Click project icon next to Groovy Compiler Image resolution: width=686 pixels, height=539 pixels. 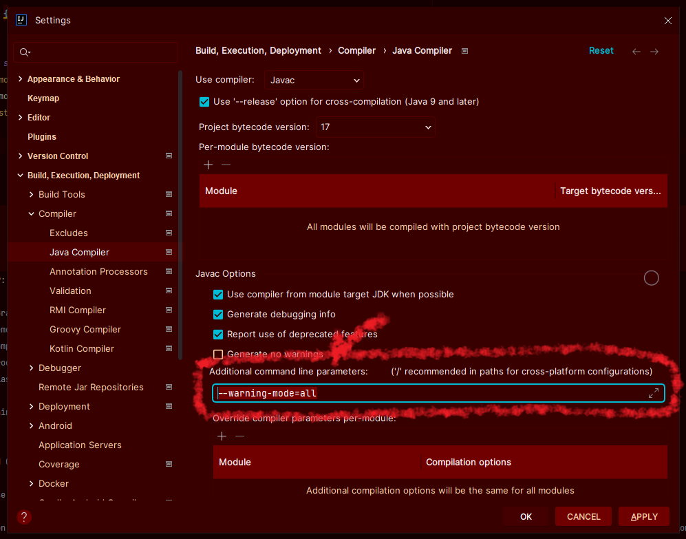(169, 329)
